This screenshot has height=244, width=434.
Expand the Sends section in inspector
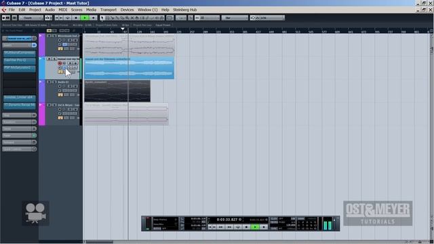click(x=17, y=129)
